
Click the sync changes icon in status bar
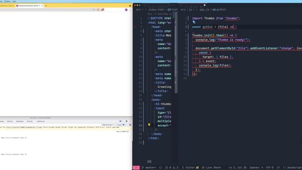point(160,168)
